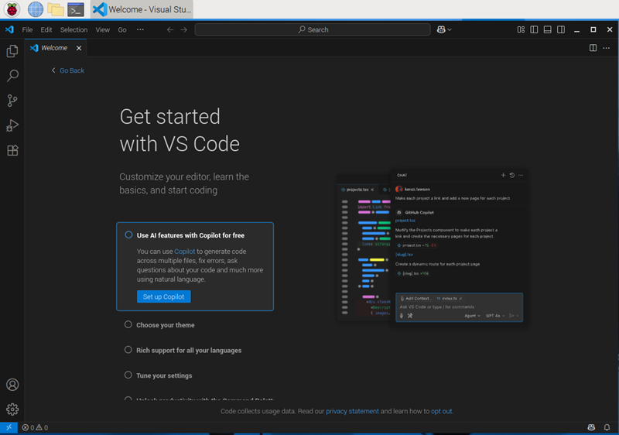619x435 pixels.
Task: Open the View menu
Action: coord(103,29)
